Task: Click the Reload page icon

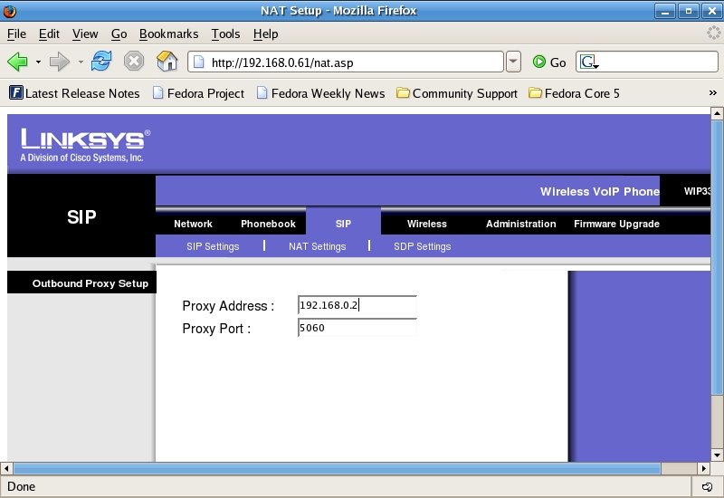Action: pyautogui.click(x=101, y=62)
